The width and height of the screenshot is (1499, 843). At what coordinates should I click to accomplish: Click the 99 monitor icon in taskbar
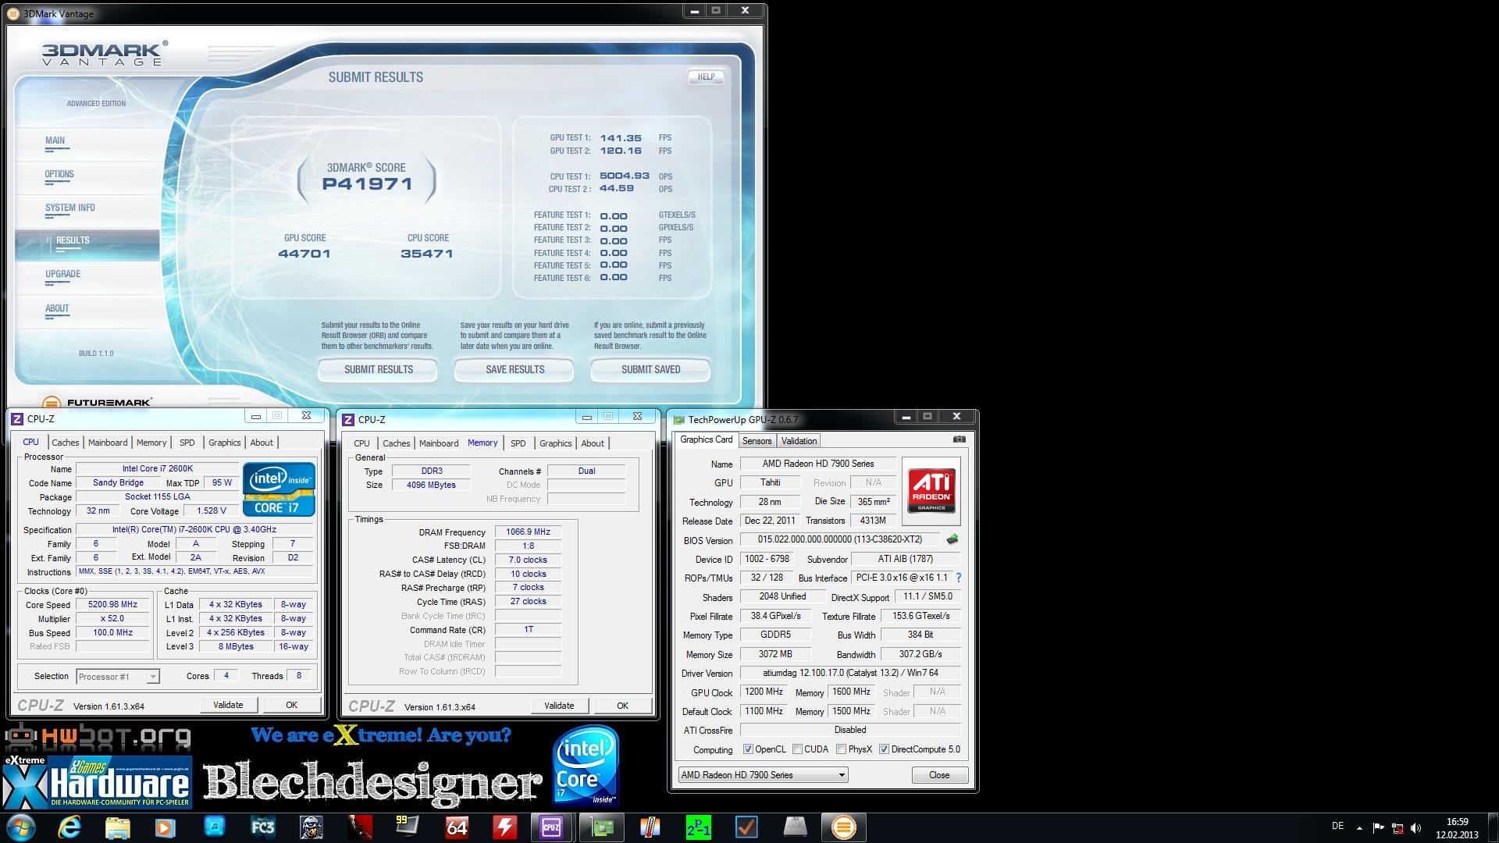[408, 827]
